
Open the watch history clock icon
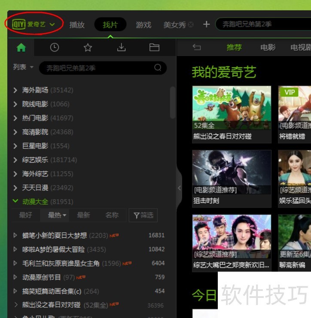[55, 48]
